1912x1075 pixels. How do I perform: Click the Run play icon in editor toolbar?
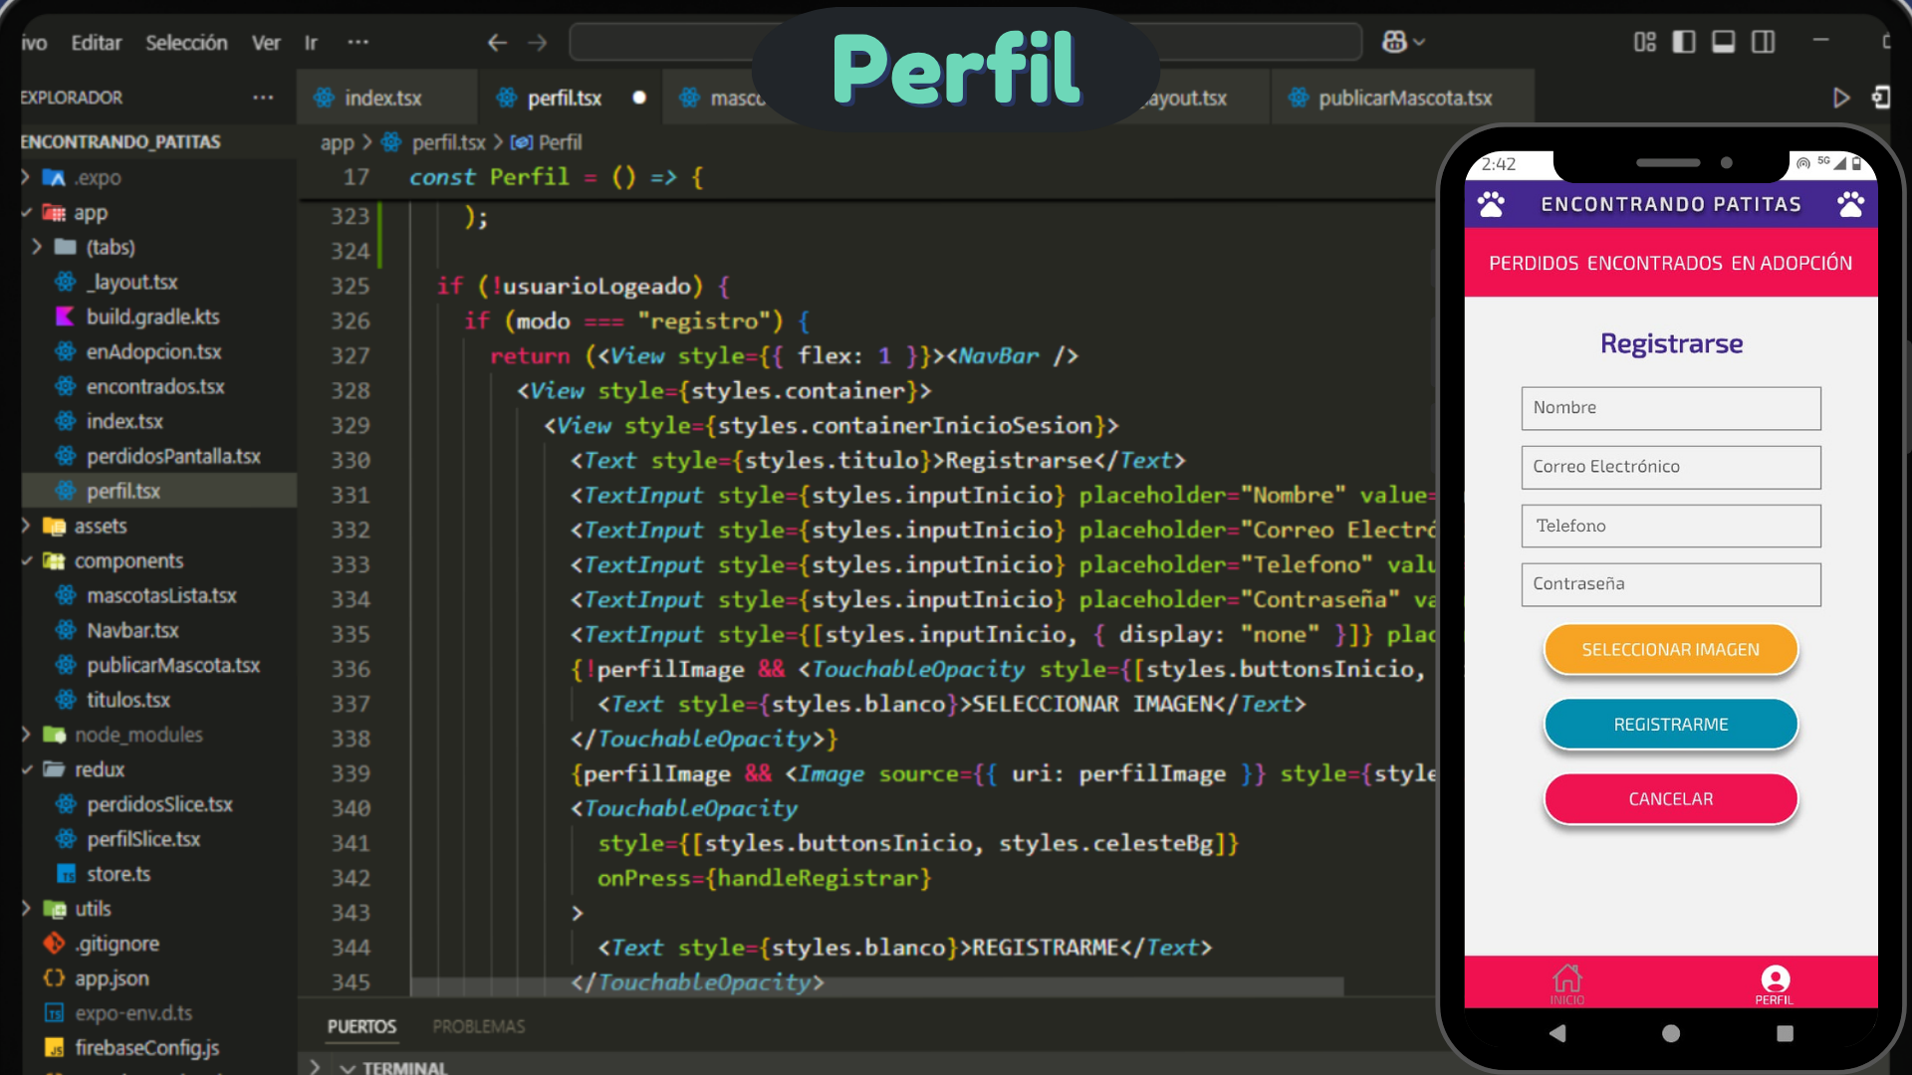click(1840, 98)
